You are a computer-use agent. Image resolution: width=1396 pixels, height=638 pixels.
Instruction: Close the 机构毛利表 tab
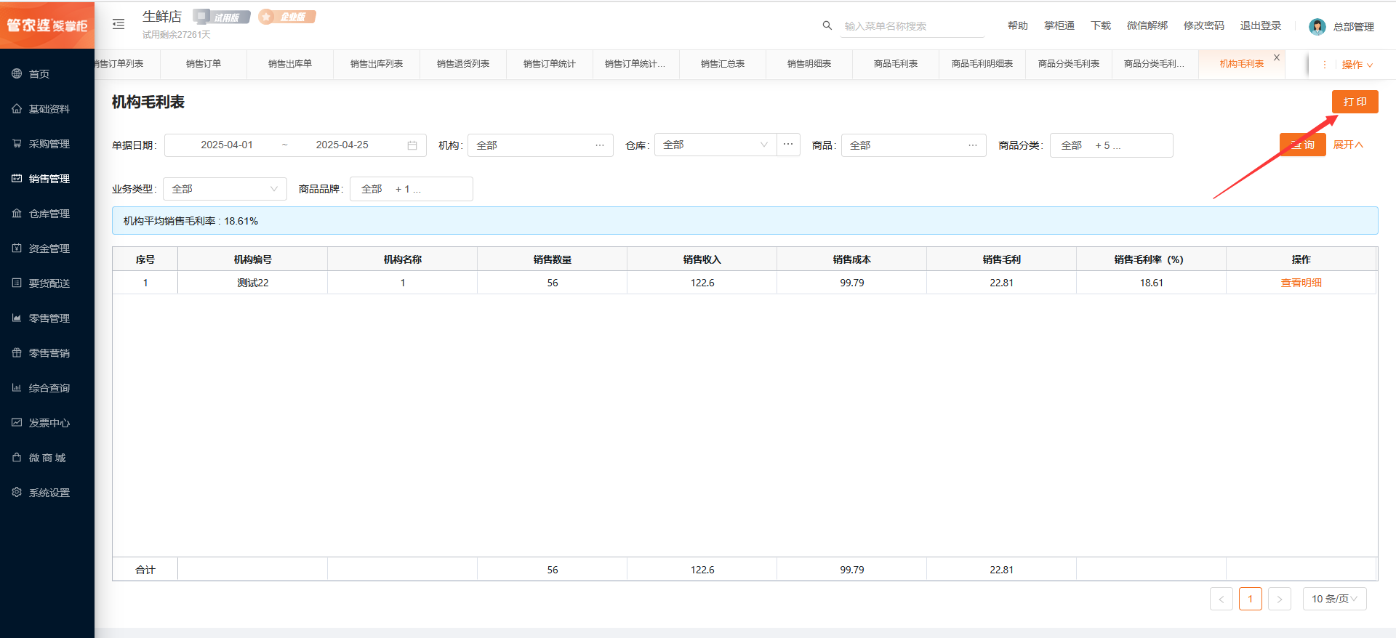pyautogui.click(x=1277, y=57)
